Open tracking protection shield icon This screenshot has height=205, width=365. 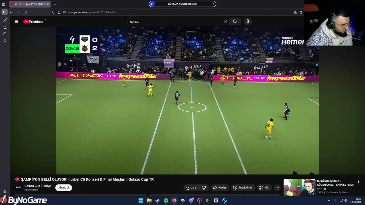(54, 12)
